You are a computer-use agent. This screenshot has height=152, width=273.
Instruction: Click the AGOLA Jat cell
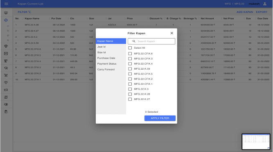112,25
